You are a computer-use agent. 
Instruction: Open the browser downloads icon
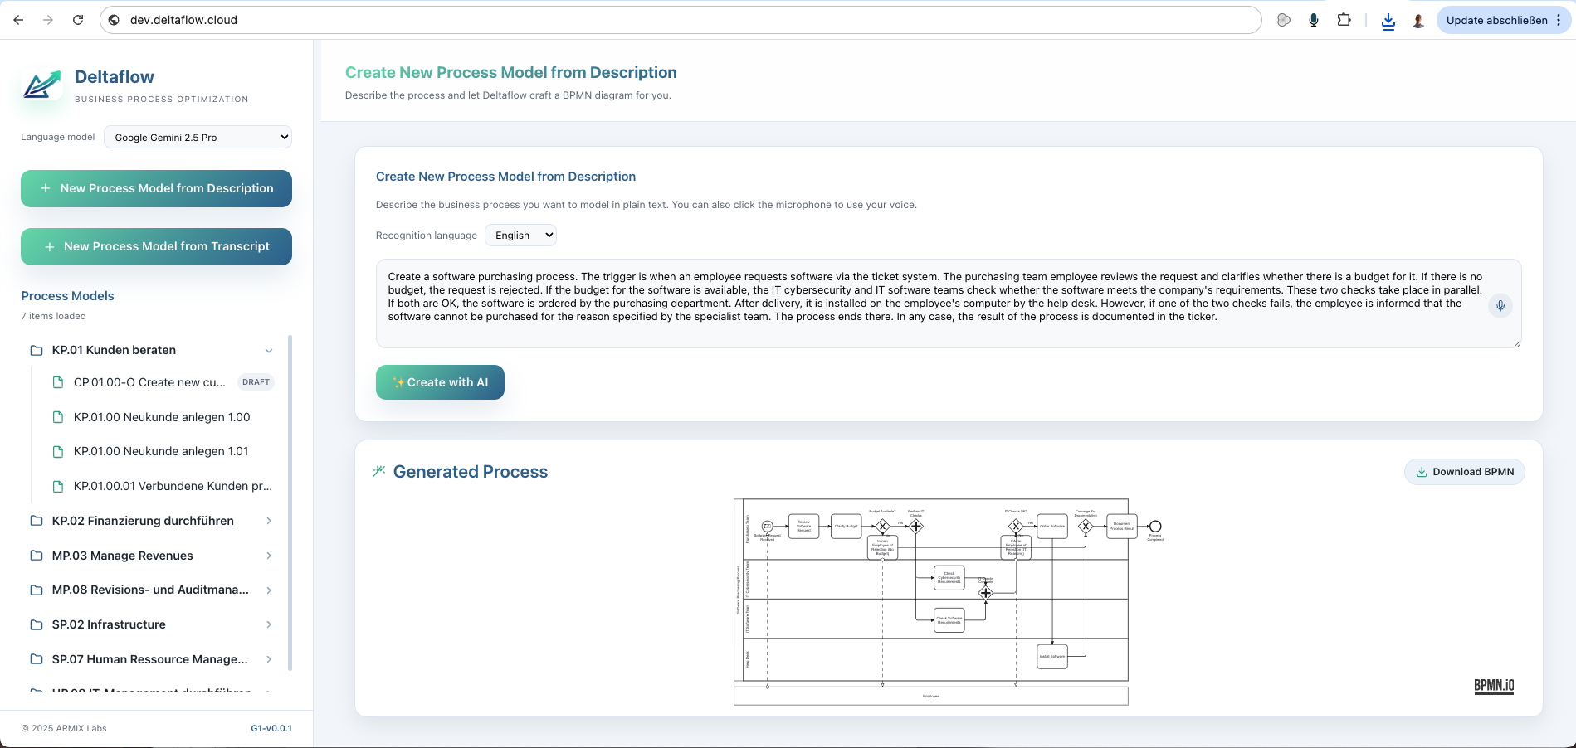pyautogui.click(x=1388, y=20)
